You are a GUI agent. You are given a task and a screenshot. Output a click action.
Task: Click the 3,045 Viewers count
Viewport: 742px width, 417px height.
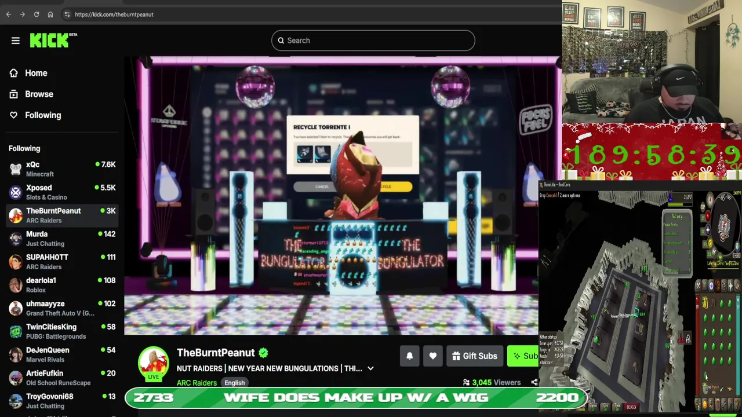point(492,382)
